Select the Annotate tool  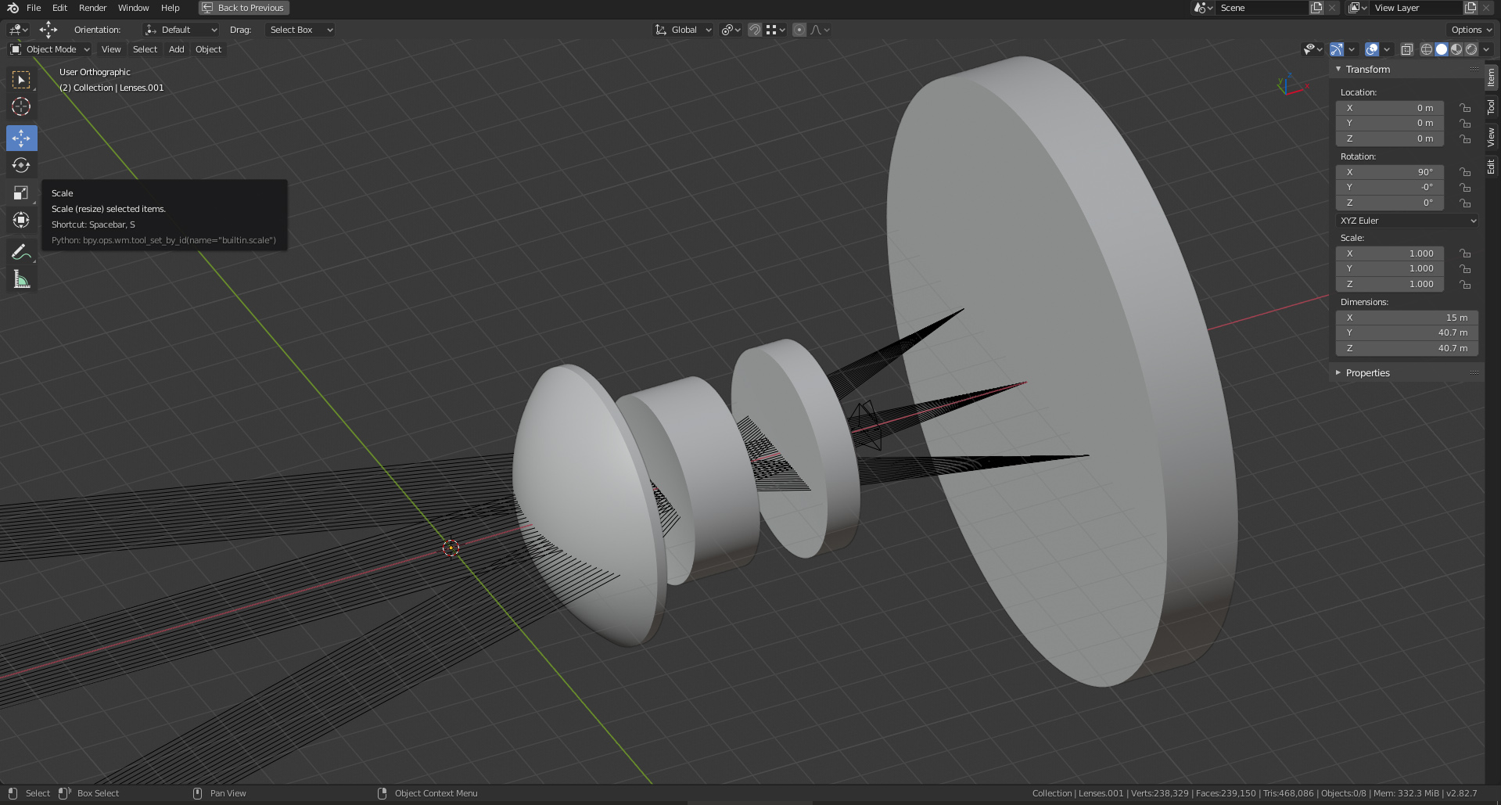[x=22, y=251]
